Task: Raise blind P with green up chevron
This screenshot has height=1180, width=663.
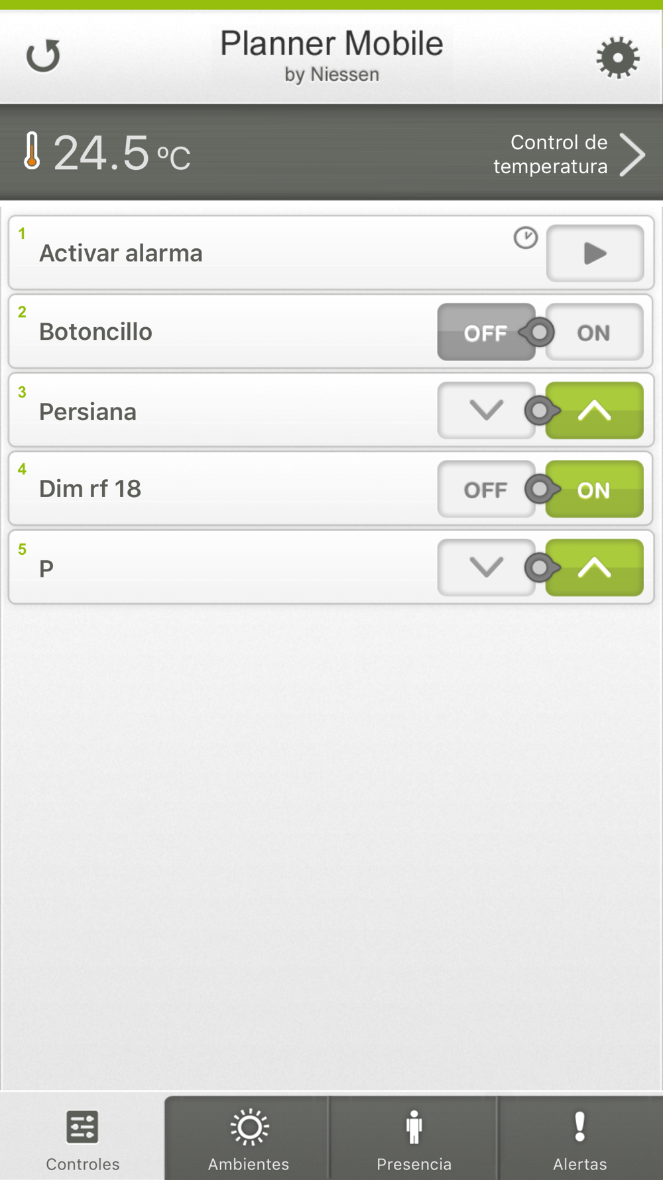Action: pyautogui.click(x=595, y=567)
